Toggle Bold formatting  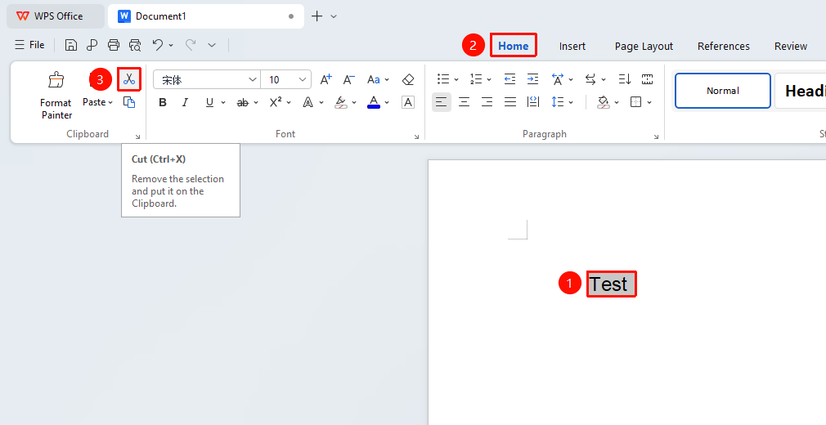pyautogui.click(x=163, y=102)
